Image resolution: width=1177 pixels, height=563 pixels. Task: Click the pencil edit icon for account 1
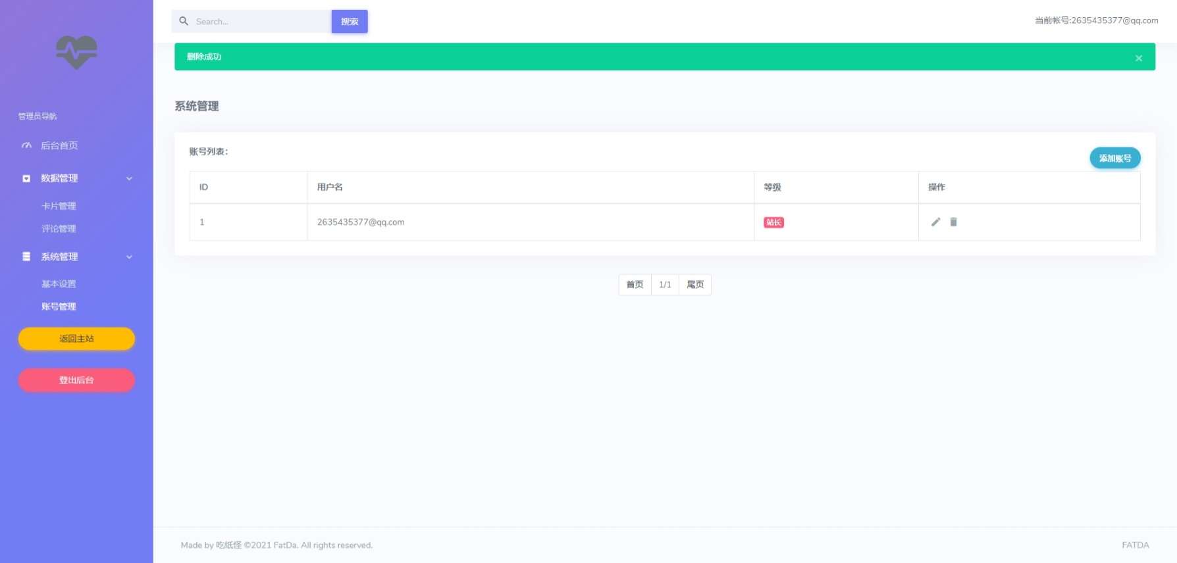pos(935,222)
